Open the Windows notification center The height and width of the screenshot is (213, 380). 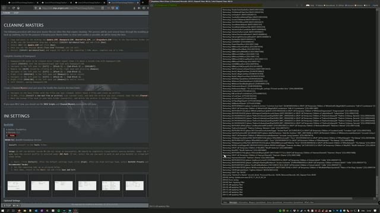[375, 211]
